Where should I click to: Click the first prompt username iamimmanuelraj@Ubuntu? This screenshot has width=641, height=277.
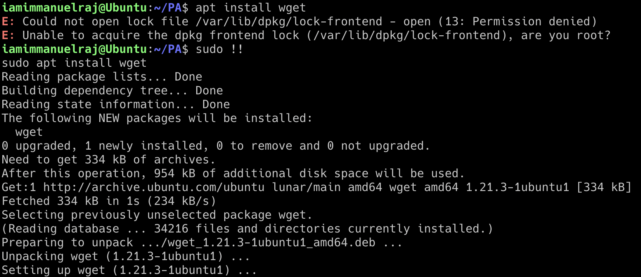75,8
